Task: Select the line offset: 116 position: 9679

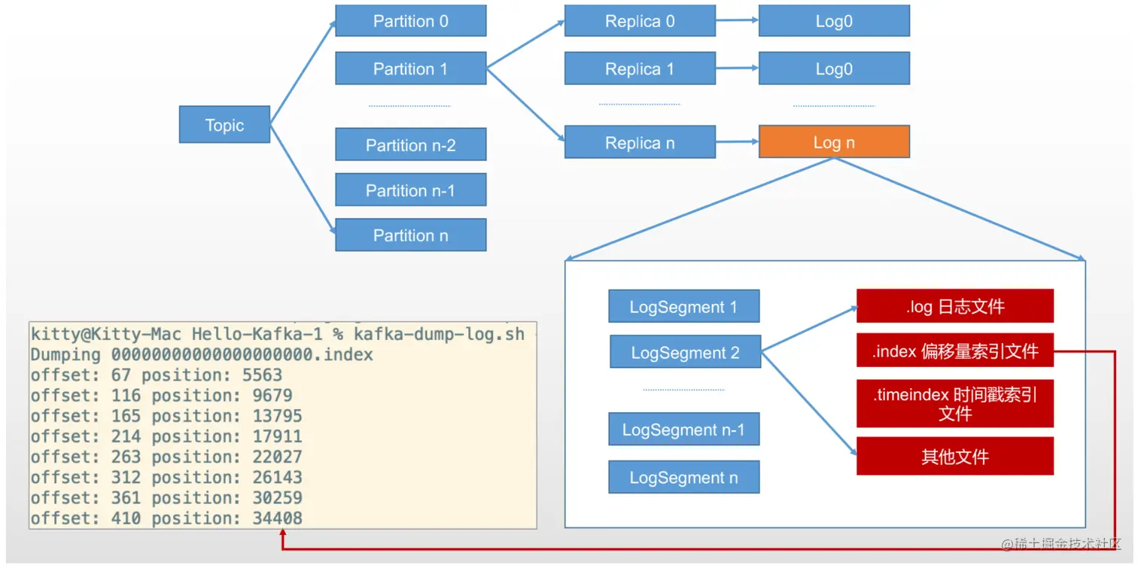Action: point(162,395)
